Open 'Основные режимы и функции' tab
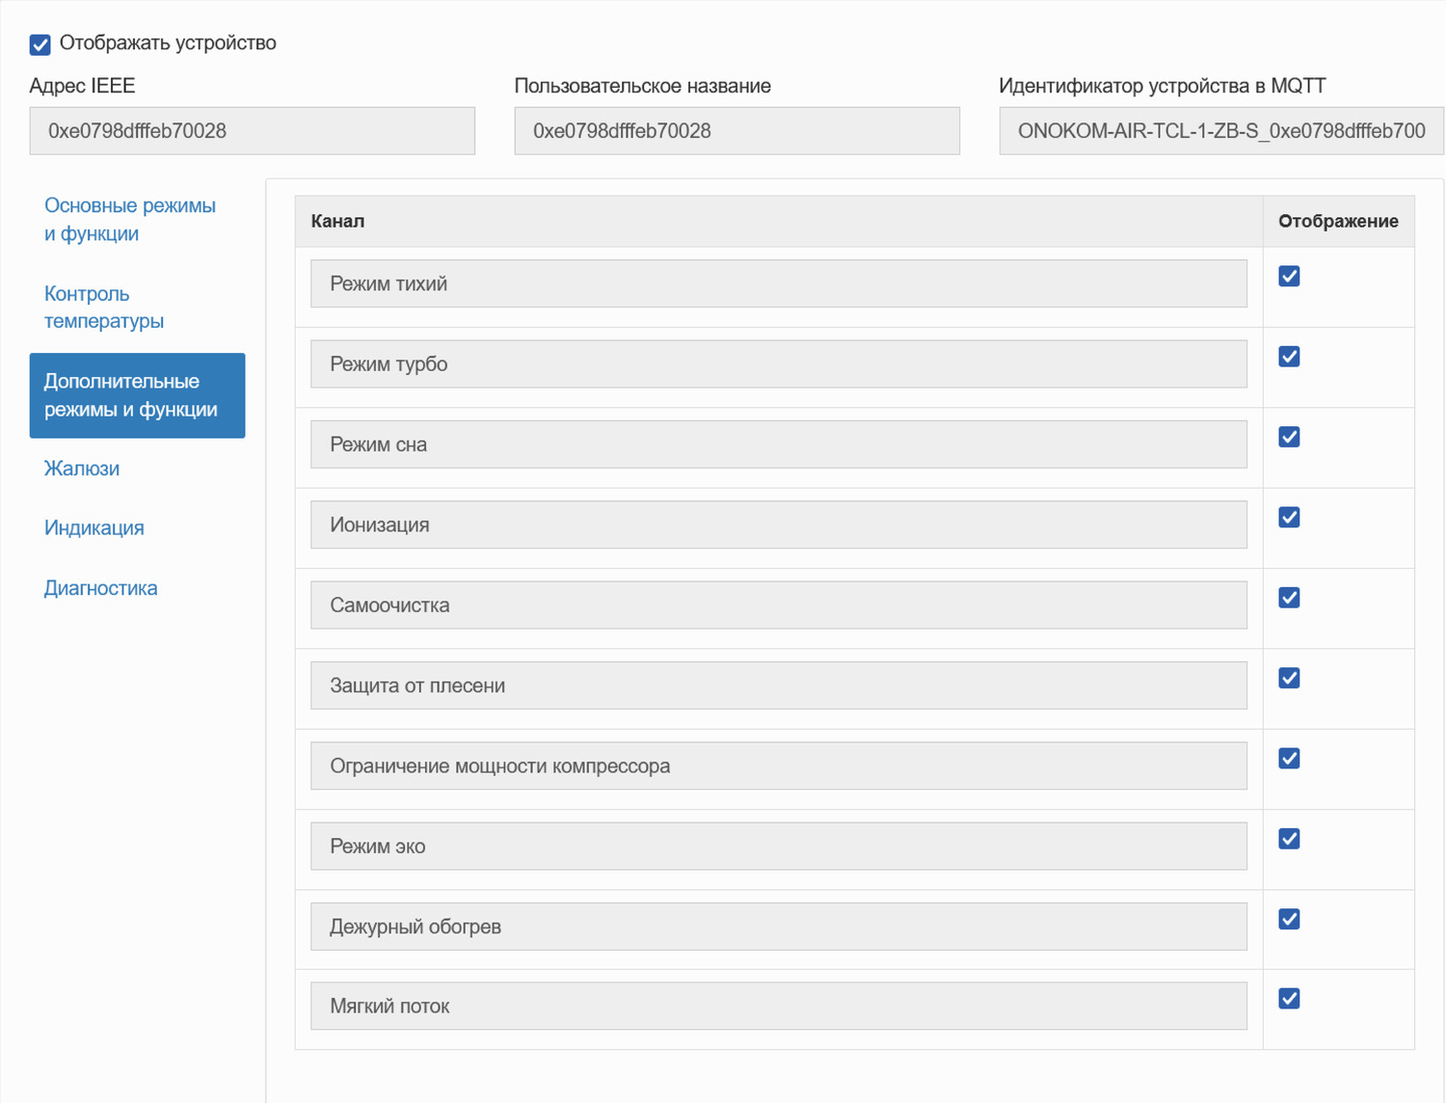The image size is (1446, 1103). point(130,220)
